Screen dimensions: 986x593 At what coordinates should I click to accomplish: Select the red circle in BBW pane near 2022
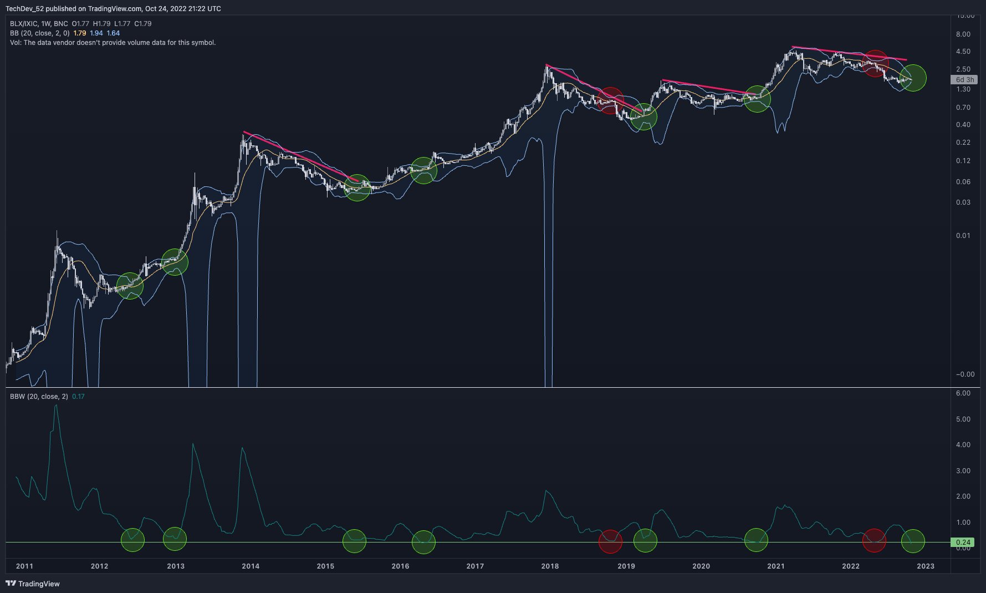tap(874, 540)
